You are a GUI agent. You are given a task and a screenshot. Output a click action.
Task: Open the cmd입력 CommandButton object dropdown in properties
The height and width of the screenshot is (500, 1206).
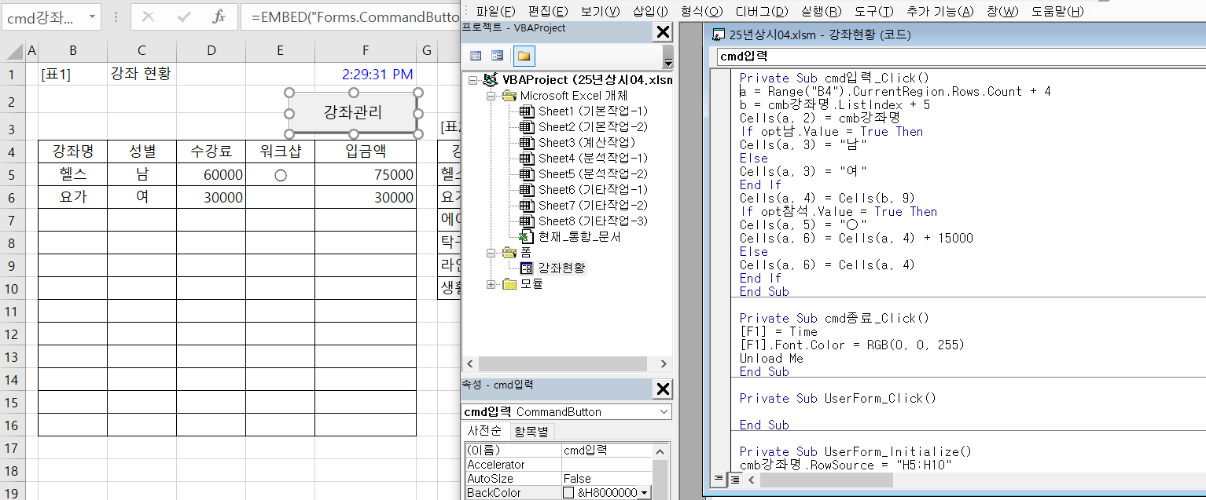665,412
